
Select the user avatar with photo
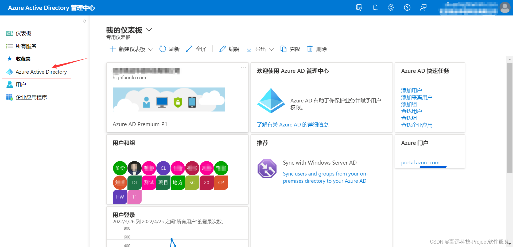[x=134, y=168]
